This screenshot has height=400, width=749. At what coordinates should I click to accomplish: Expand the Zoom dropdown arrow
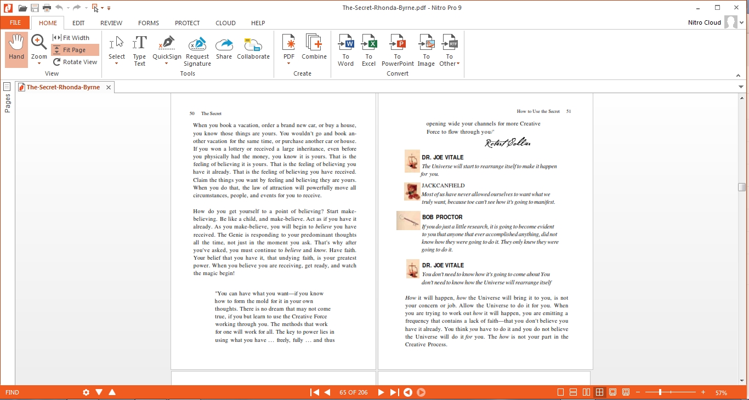39,64
